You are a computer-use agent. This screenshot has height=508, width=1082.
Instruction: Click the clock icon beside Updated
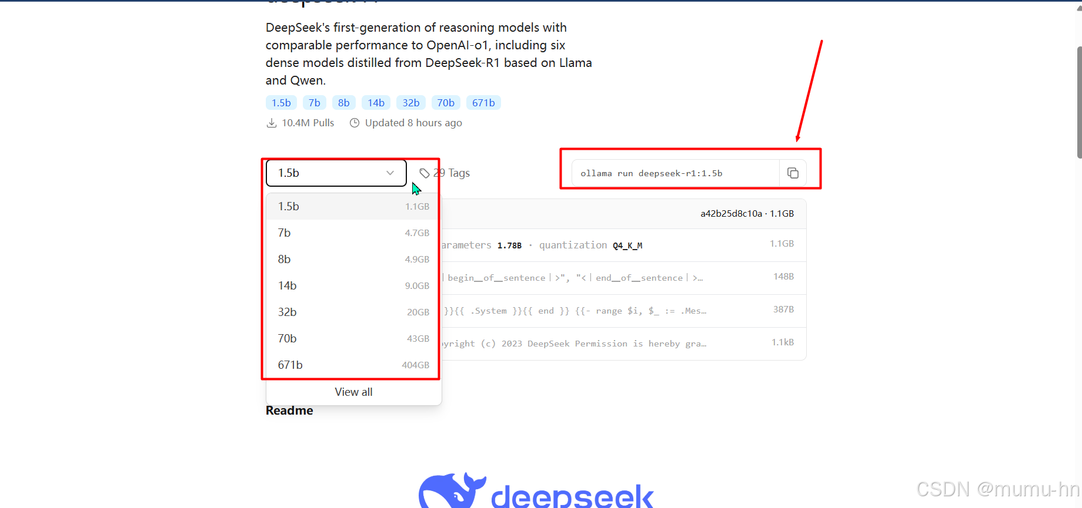[x=355, y=123]
